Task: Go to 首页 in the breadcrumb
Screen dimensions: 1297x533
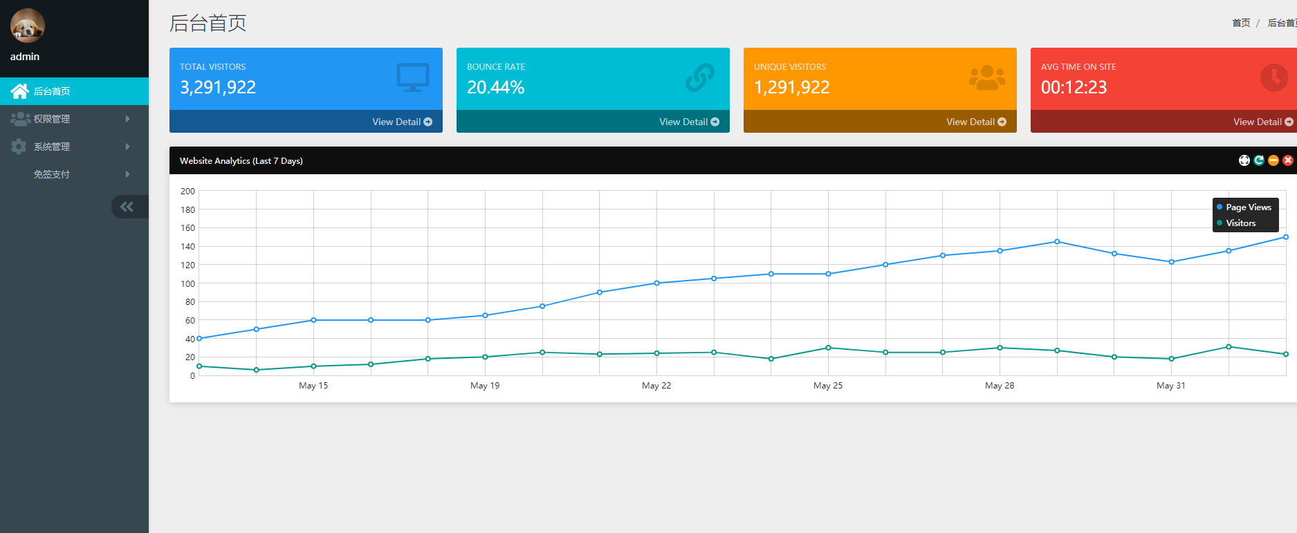Action: 1241,23
